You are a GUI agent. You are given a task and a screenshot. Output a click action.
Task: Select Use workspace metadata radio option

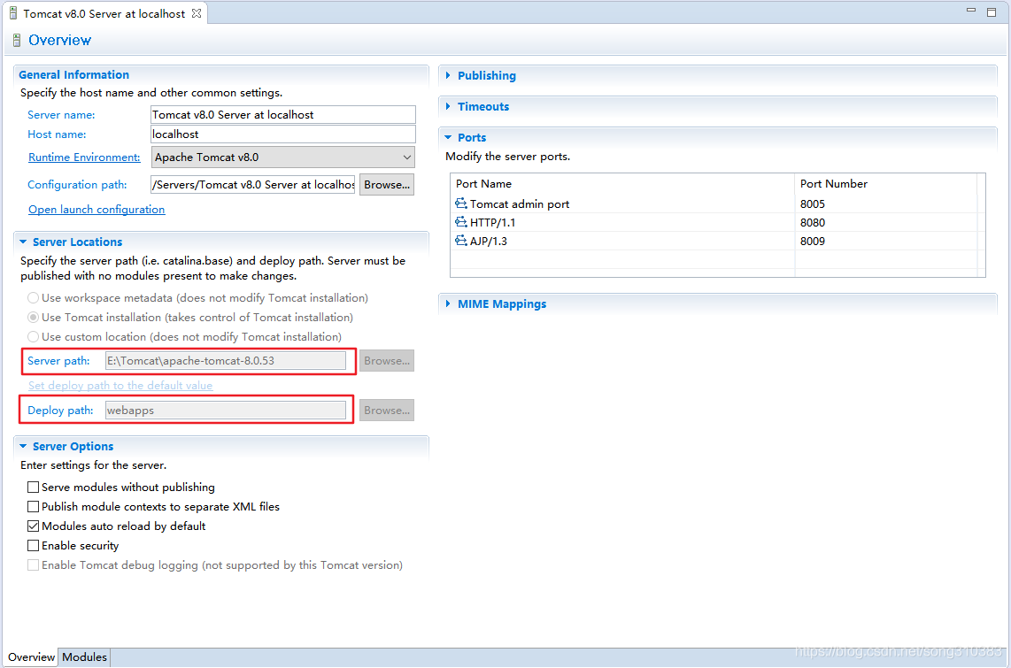33,297
